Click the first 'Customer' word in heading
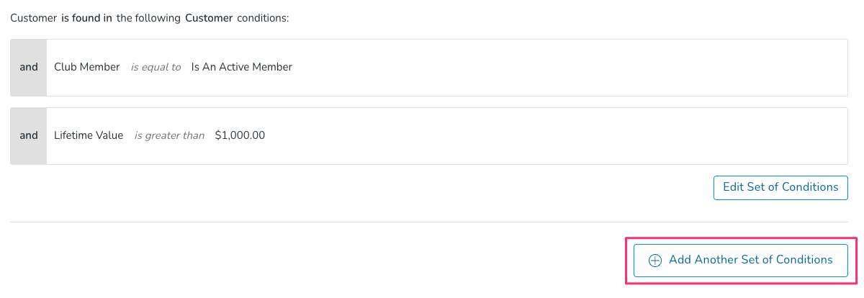Image resolution: width=864 pixels, height=298 pixels. [34, 18]
